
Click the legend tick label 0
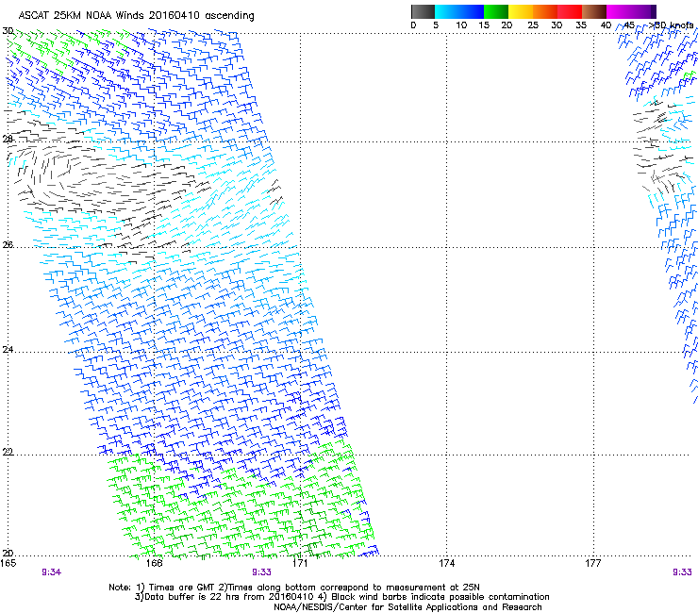click(x=413, y=25)
